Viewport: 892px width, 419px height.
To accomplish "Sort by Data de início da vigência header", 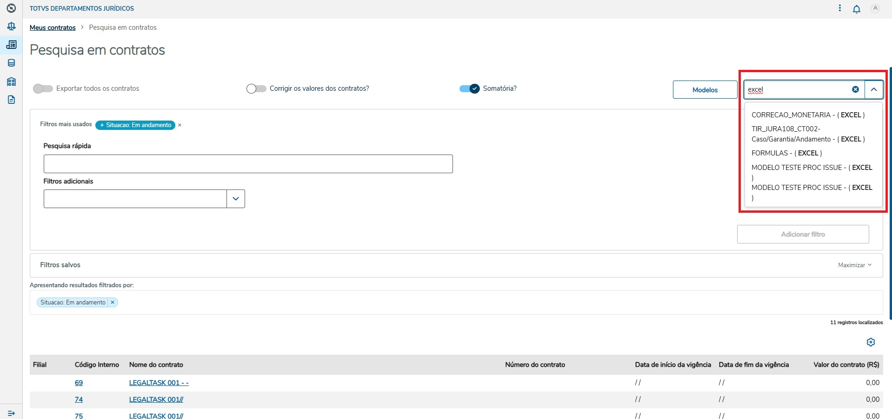I will coord(673,365).
